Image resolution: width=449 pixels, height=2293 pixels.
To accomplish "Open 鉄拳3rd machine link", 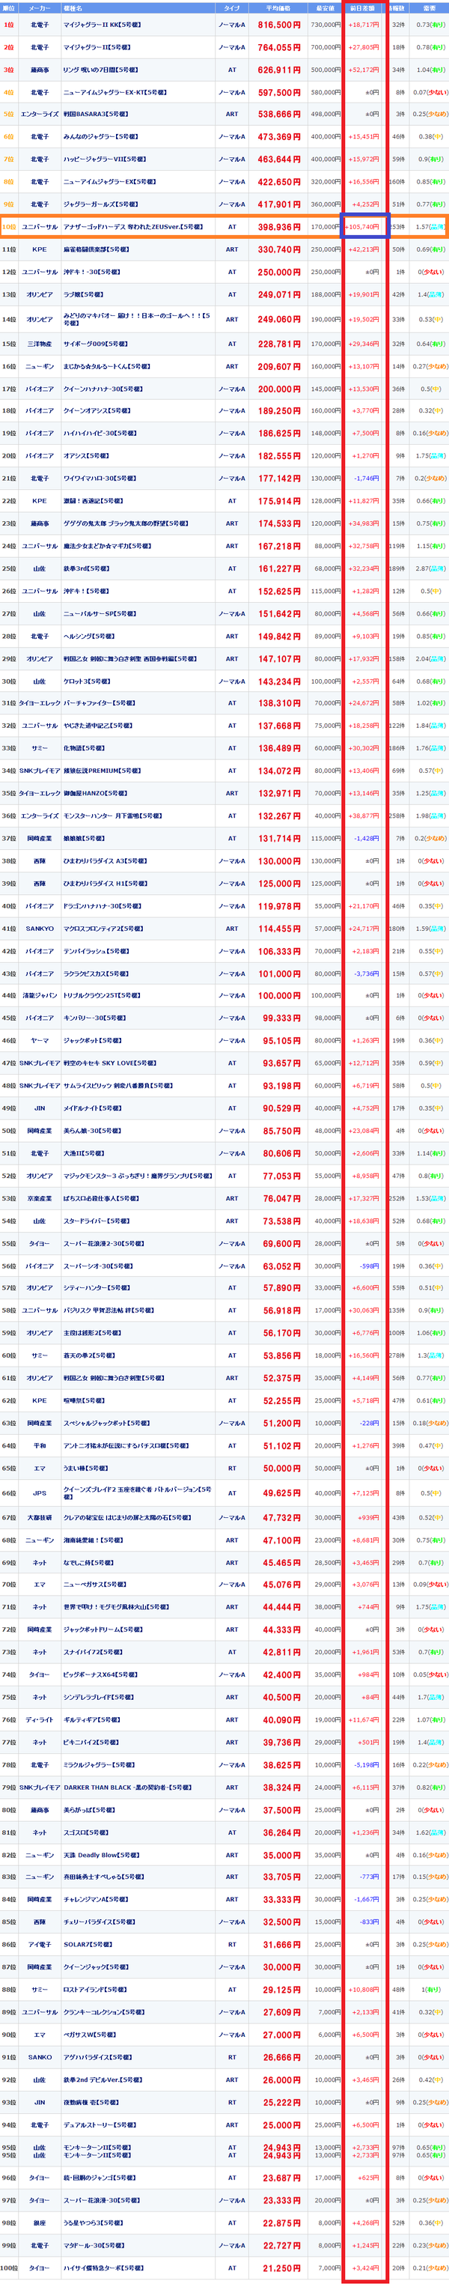I will pos(85,568).
